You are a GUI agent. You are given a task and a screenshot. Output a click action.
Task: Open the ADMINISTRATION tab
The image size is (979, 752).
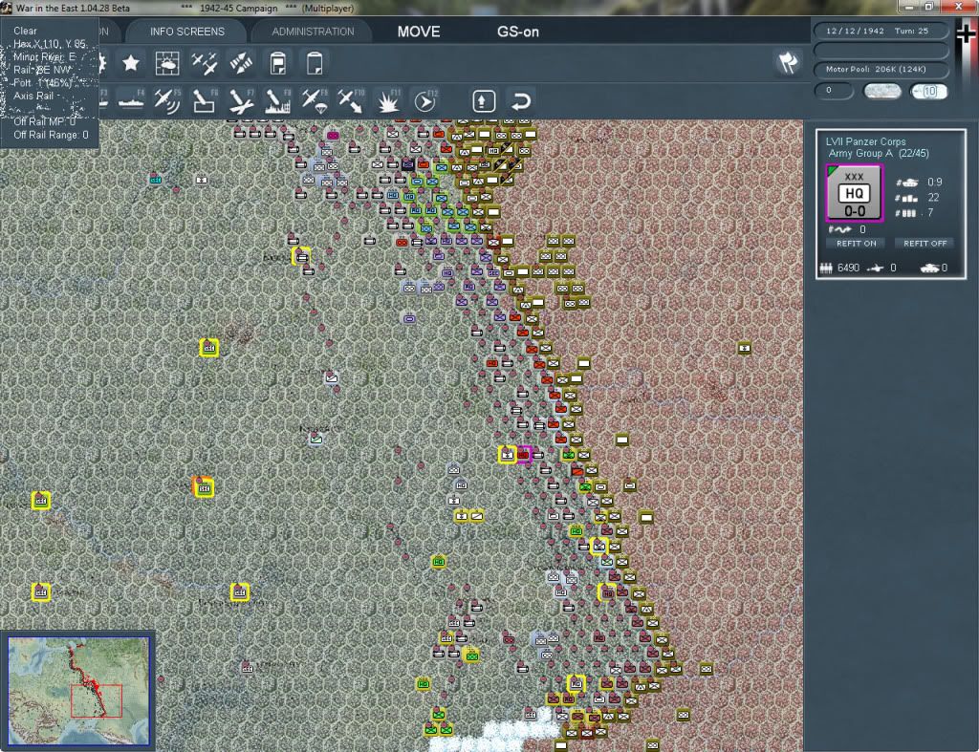click(x=313, y=32)
